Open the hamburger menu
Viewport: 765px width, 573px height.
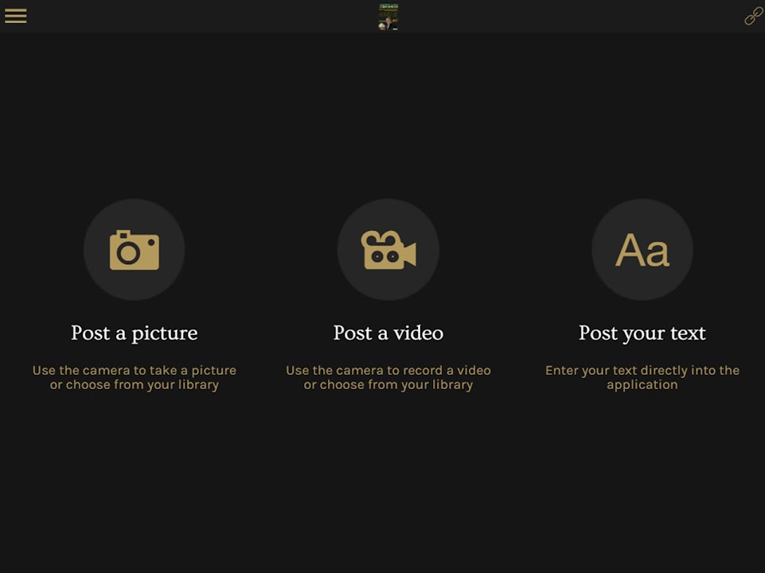click(x=16, y=16)
